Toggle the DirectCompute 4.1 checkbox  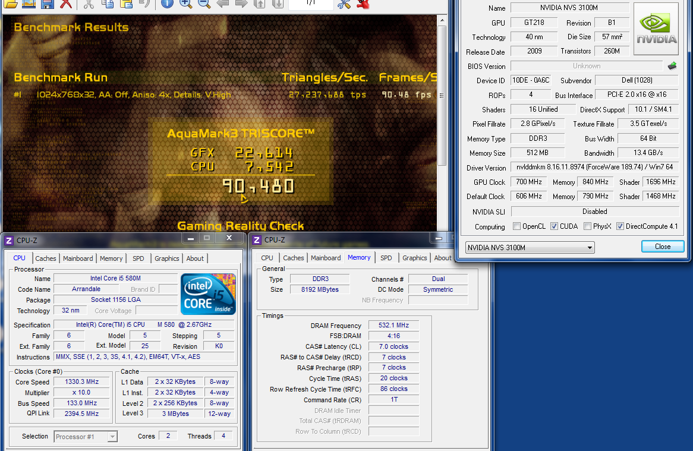[x=620, y=226]
